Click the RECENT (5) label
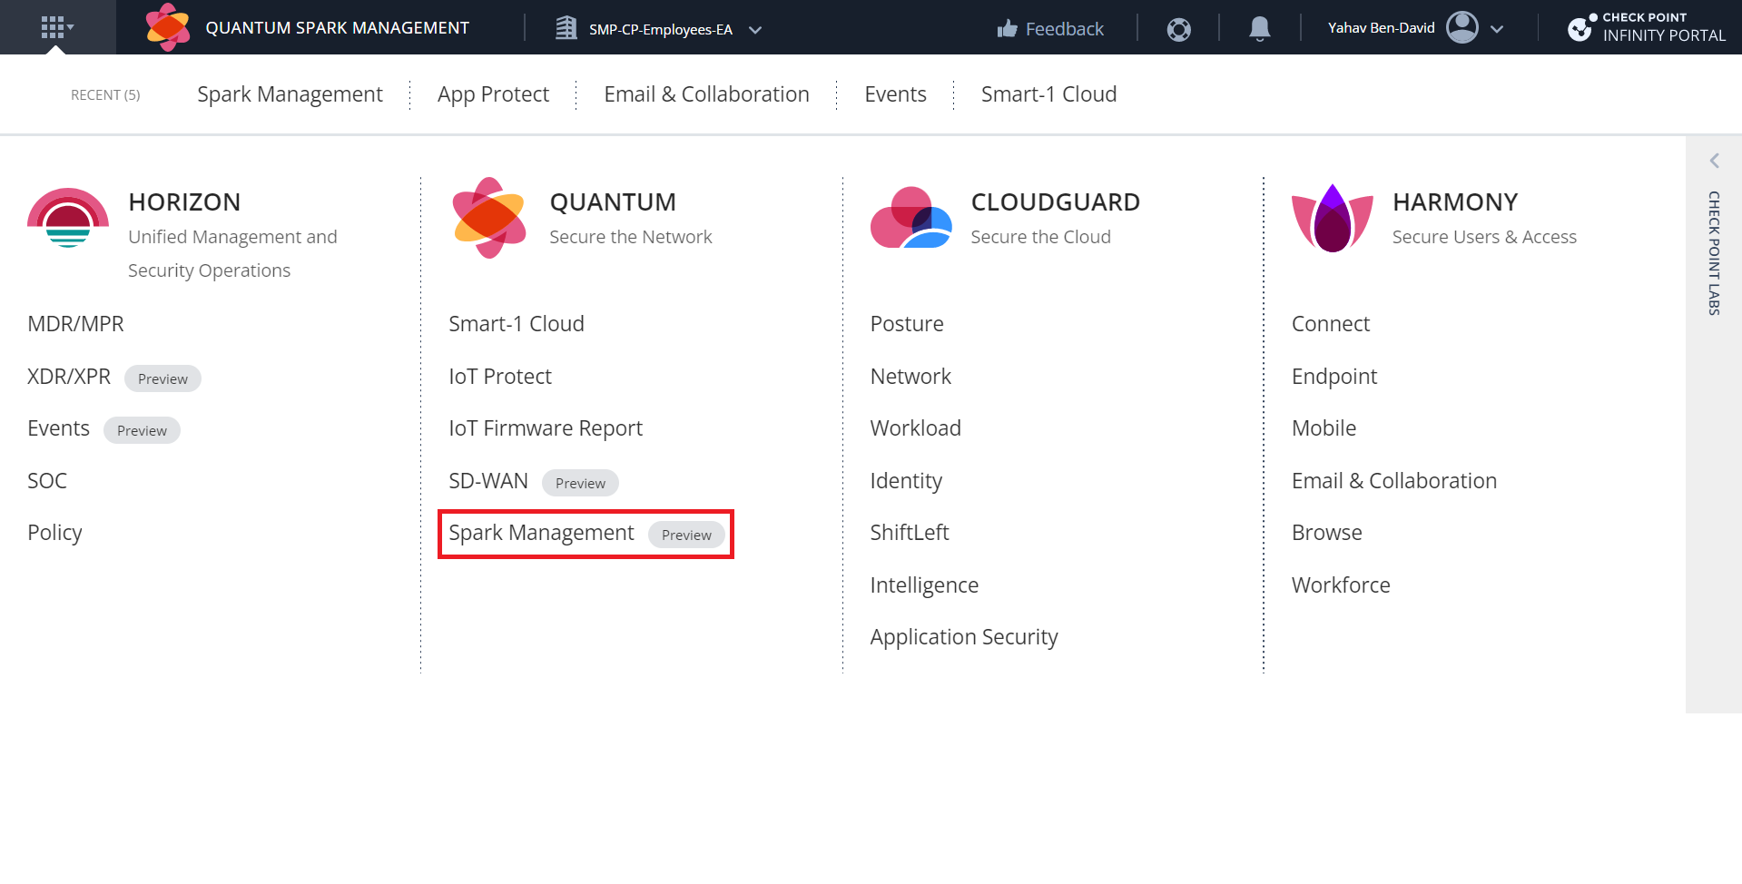 (x=105, y=95)
